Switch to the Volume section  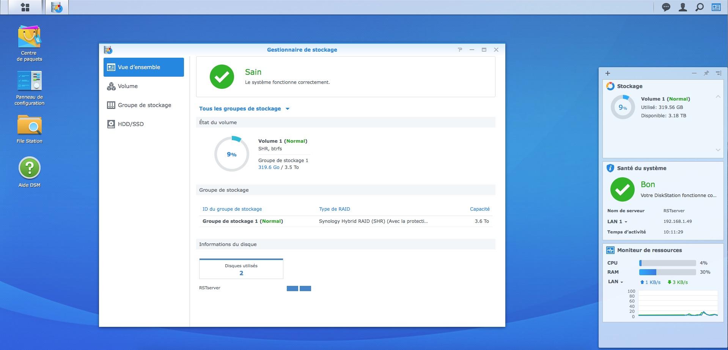click(128, 86)
